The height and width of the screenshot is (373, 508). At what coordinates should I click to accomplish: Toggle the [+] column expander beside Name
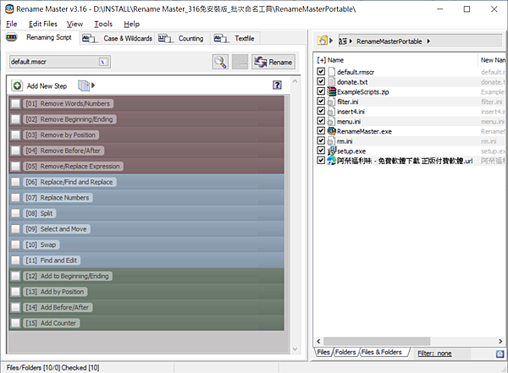tap(321, 60)
